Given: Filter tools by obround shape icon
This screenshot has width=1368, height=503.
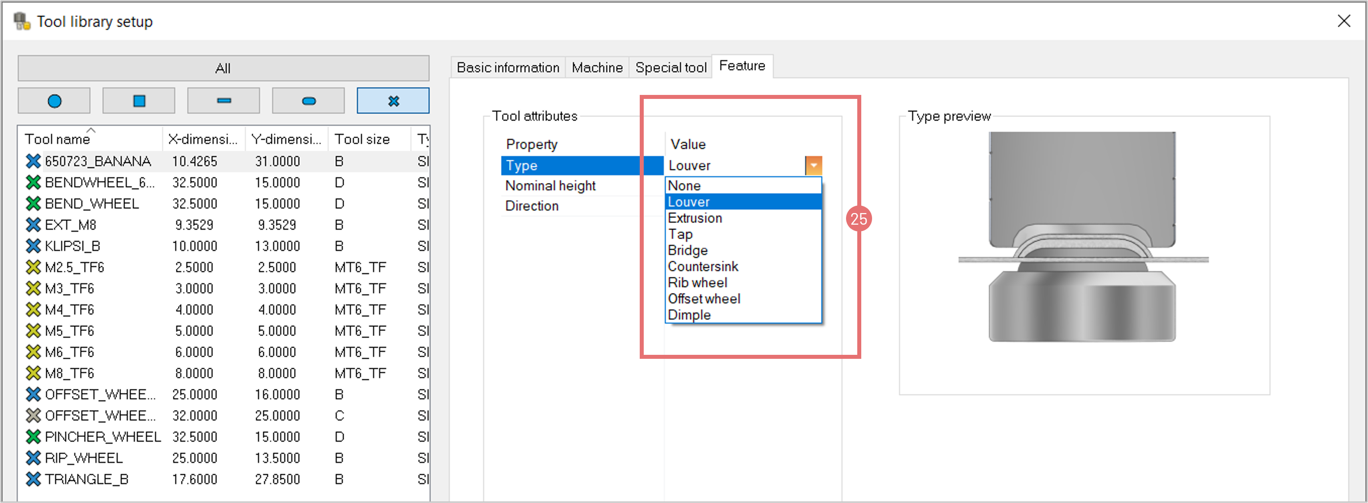Looking at the screenshot, I should tap(308, 101).
